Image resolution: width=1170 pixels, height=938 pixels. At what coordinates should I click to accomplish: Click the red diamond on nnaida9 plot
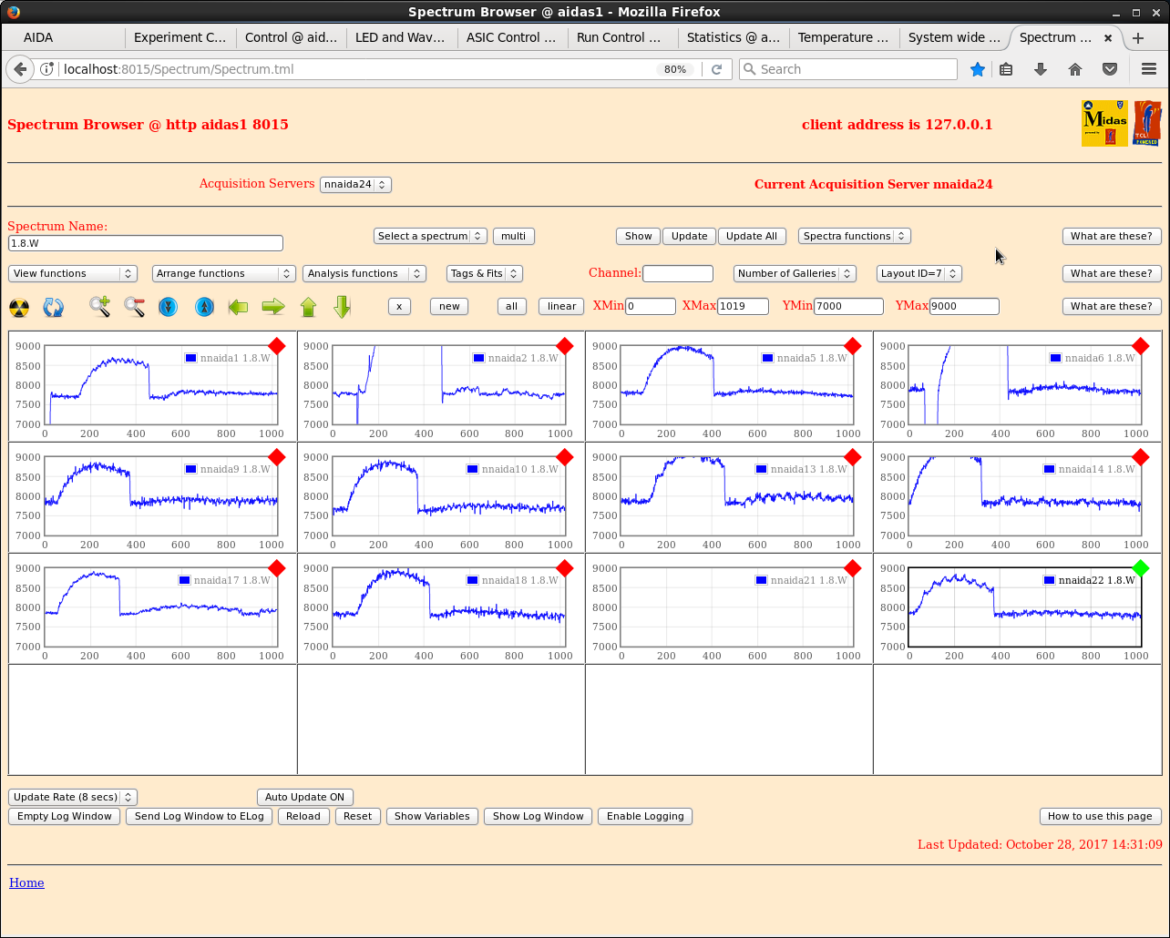point(277,457)
